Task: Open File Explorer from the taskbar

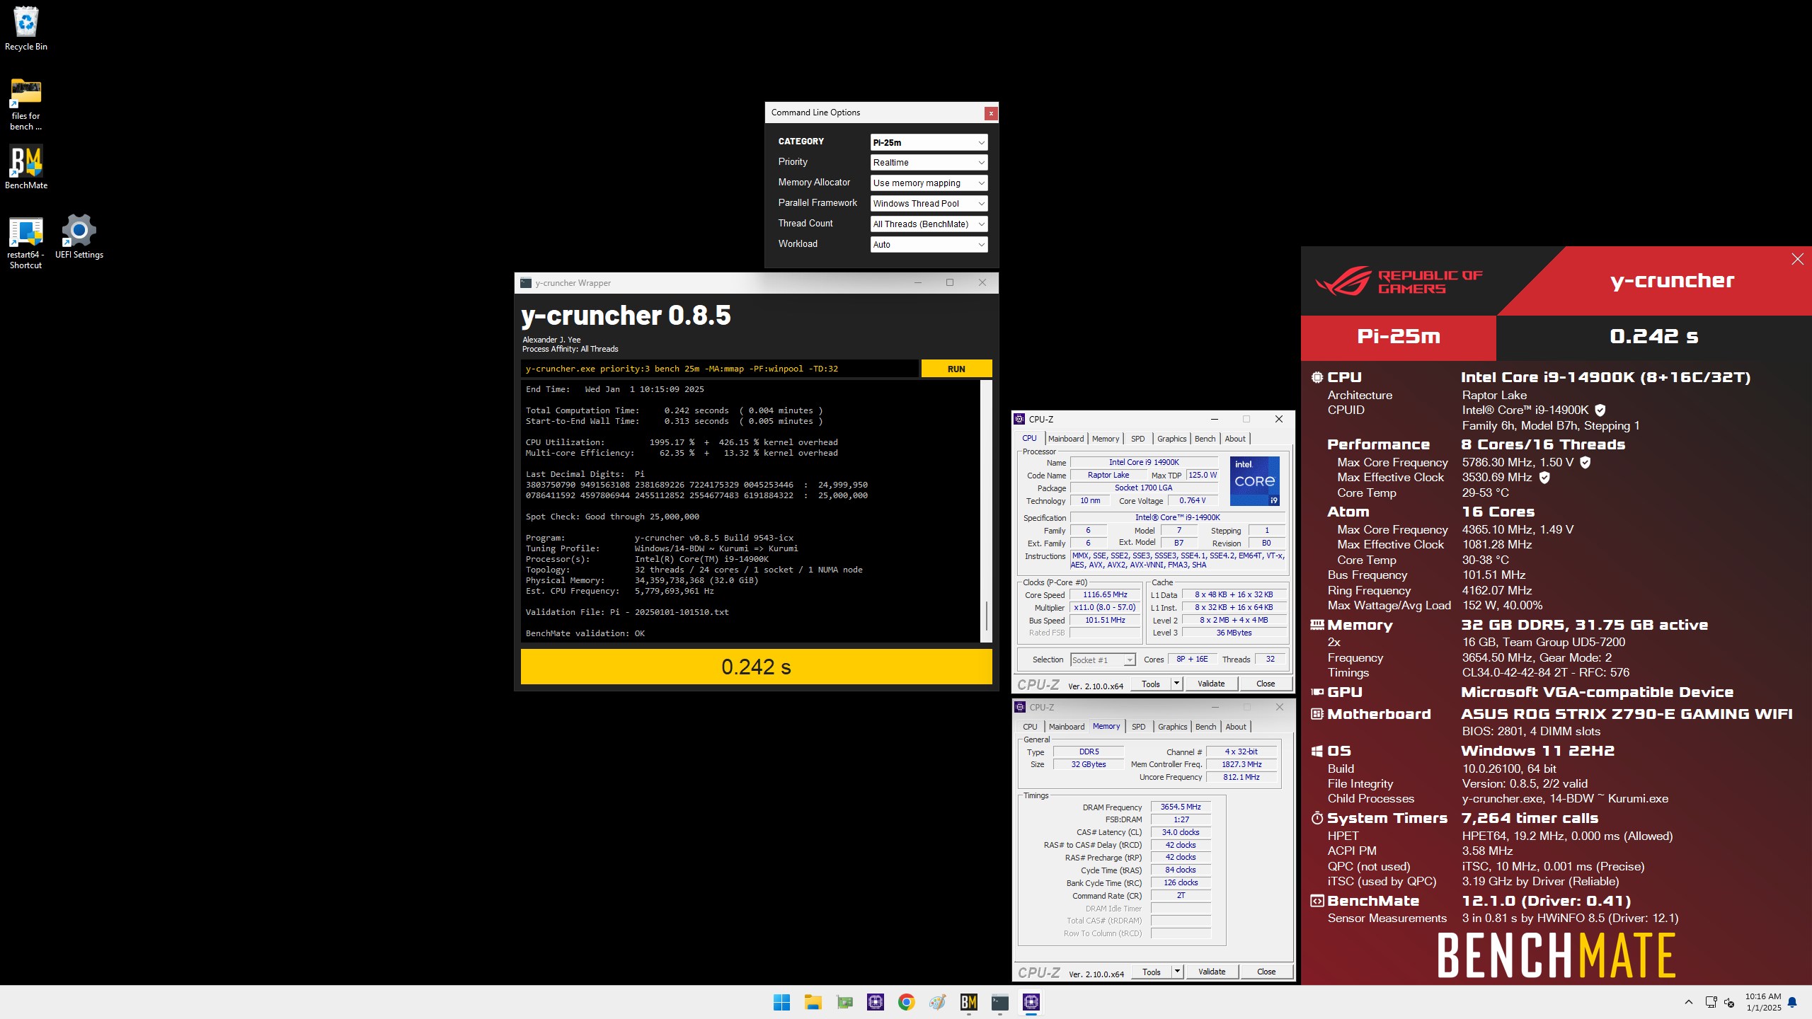Action: pyautogui.click(x=813, y=1002)
